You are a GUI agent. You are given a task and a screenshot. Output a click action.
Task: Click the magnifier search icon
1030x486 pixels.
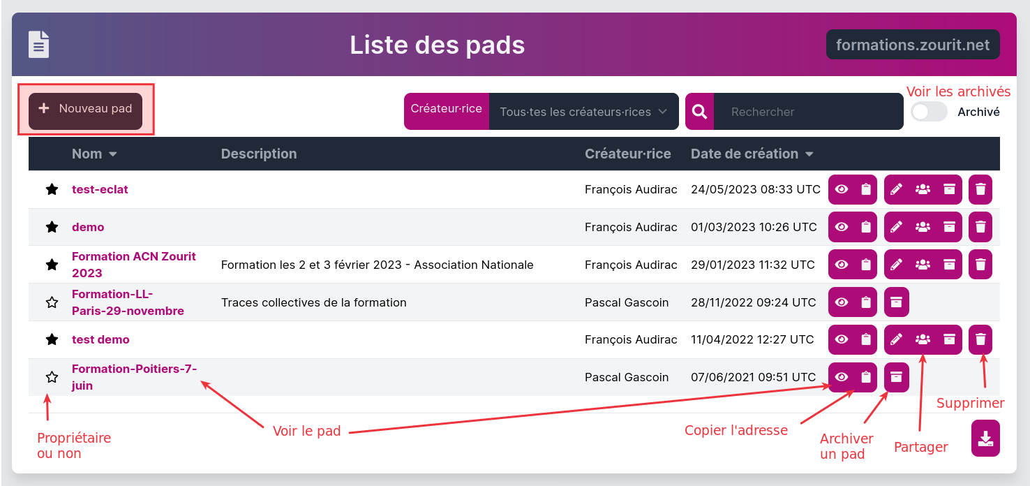pos(699,112)
